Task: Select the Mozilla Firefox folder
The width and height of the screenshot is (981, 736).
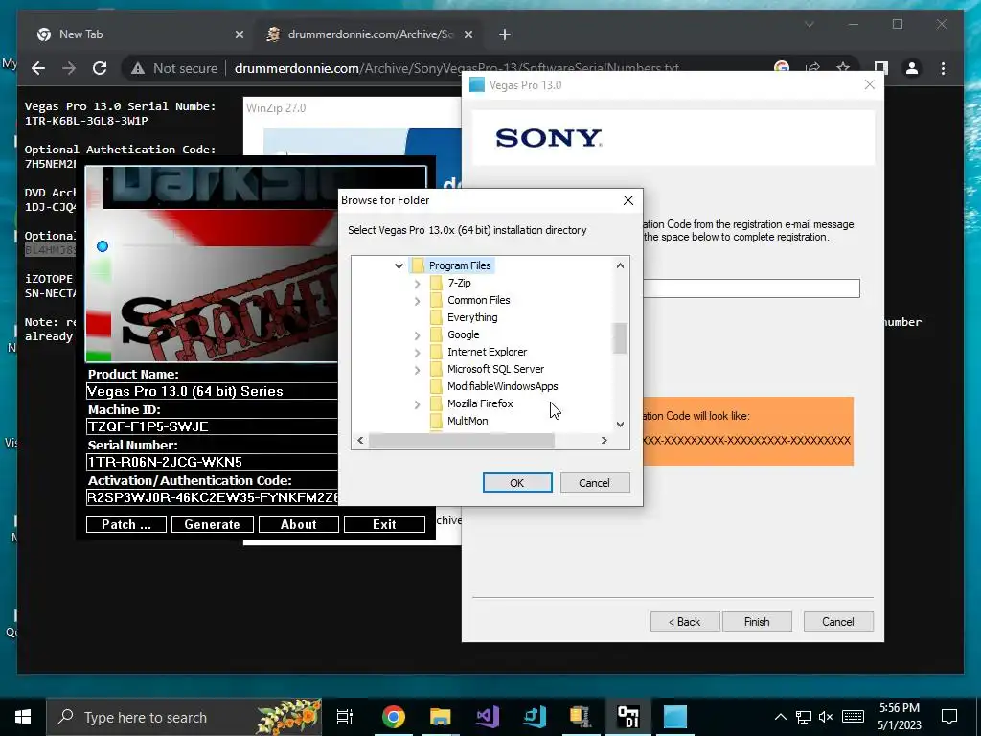Action: point(480,403)
